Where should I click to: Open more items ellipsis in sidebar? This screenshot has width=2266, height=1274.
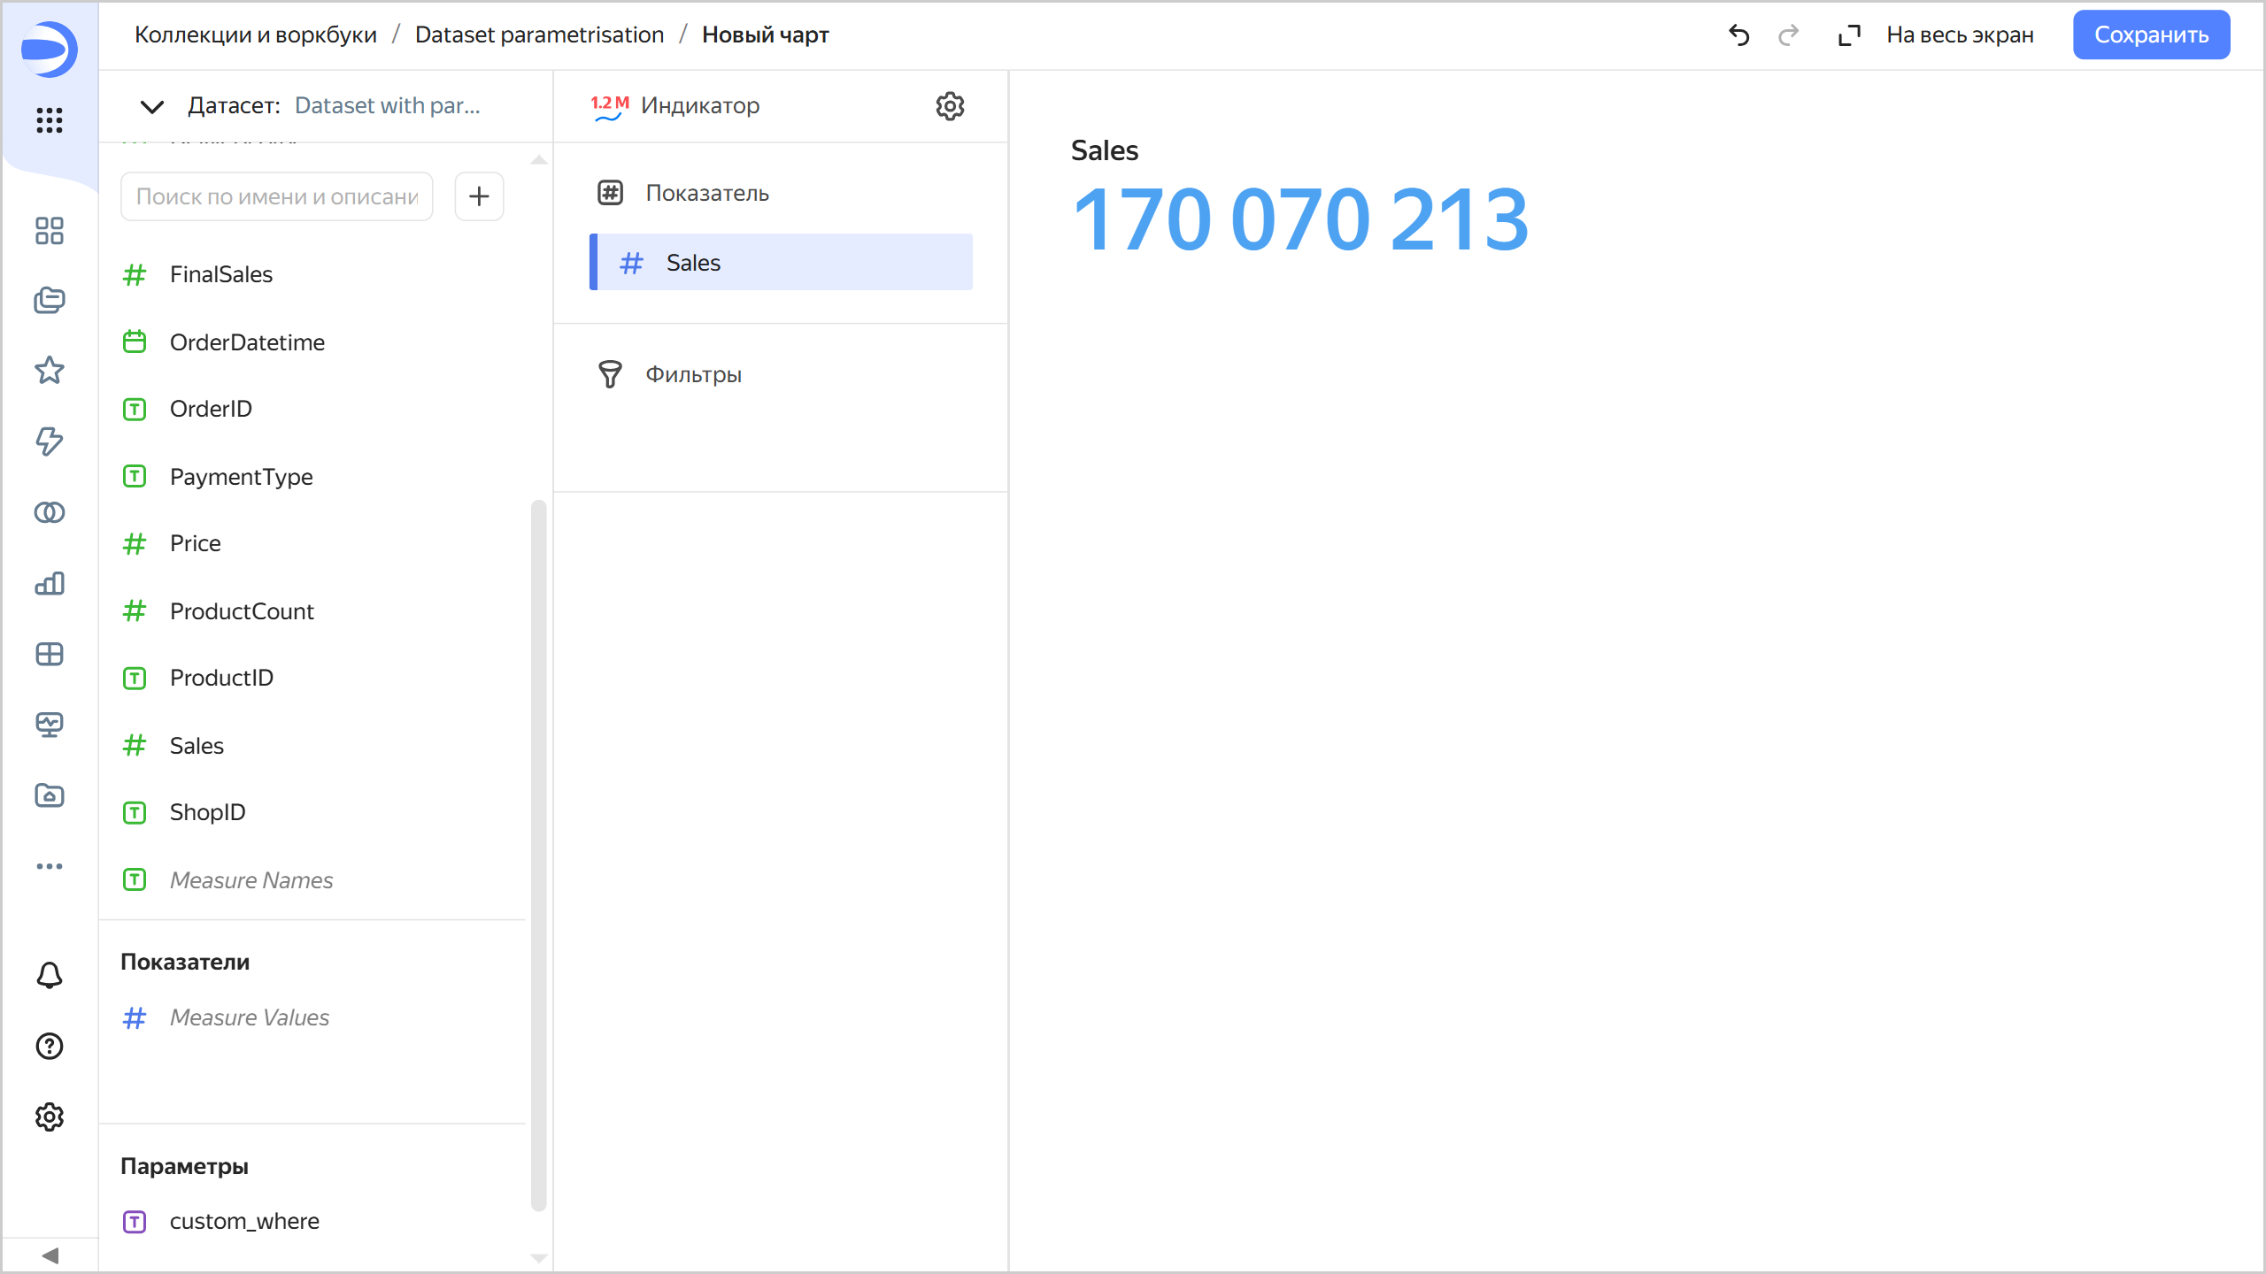[50, 866]
